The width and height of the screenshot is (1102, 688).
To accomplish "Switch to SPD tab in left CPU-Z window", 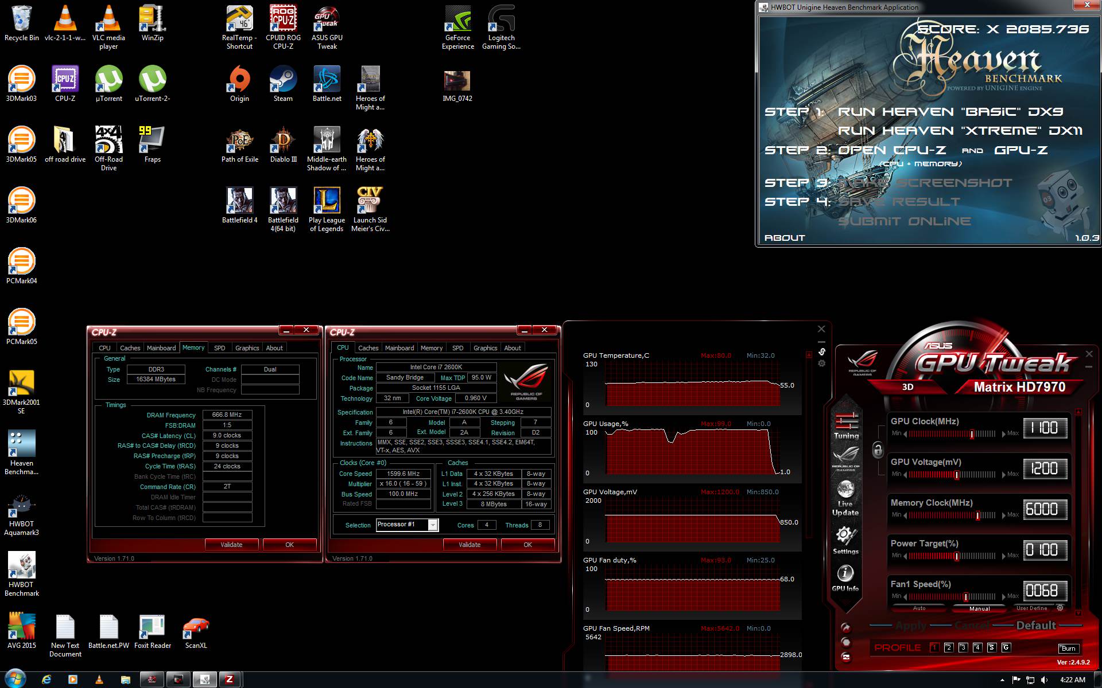I will [x=219, y=348].
